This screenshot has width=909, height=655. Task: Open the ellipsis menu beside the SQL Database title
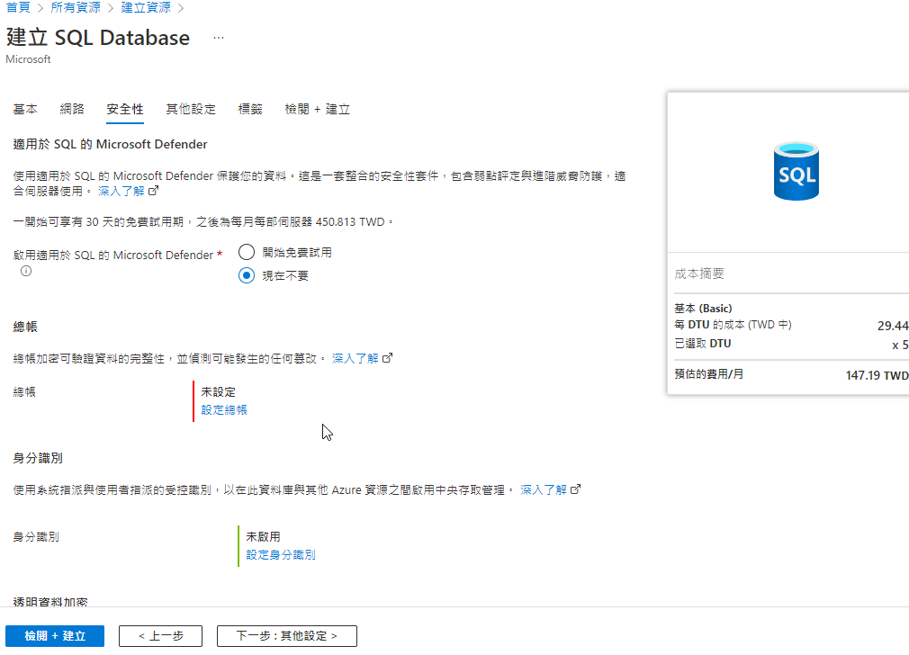[219, 38]
